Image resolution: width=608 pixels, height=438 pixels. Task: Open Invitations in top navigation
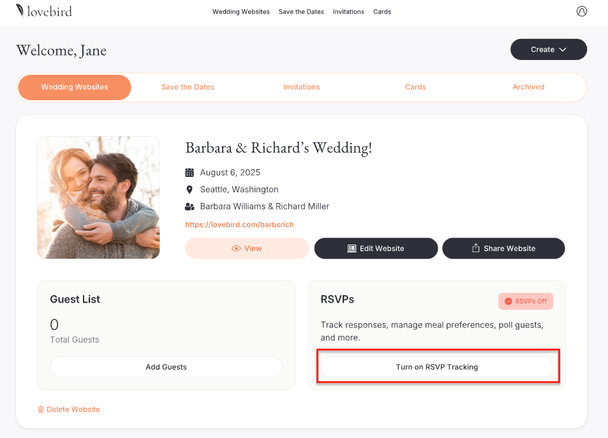[x=348, y=11]
